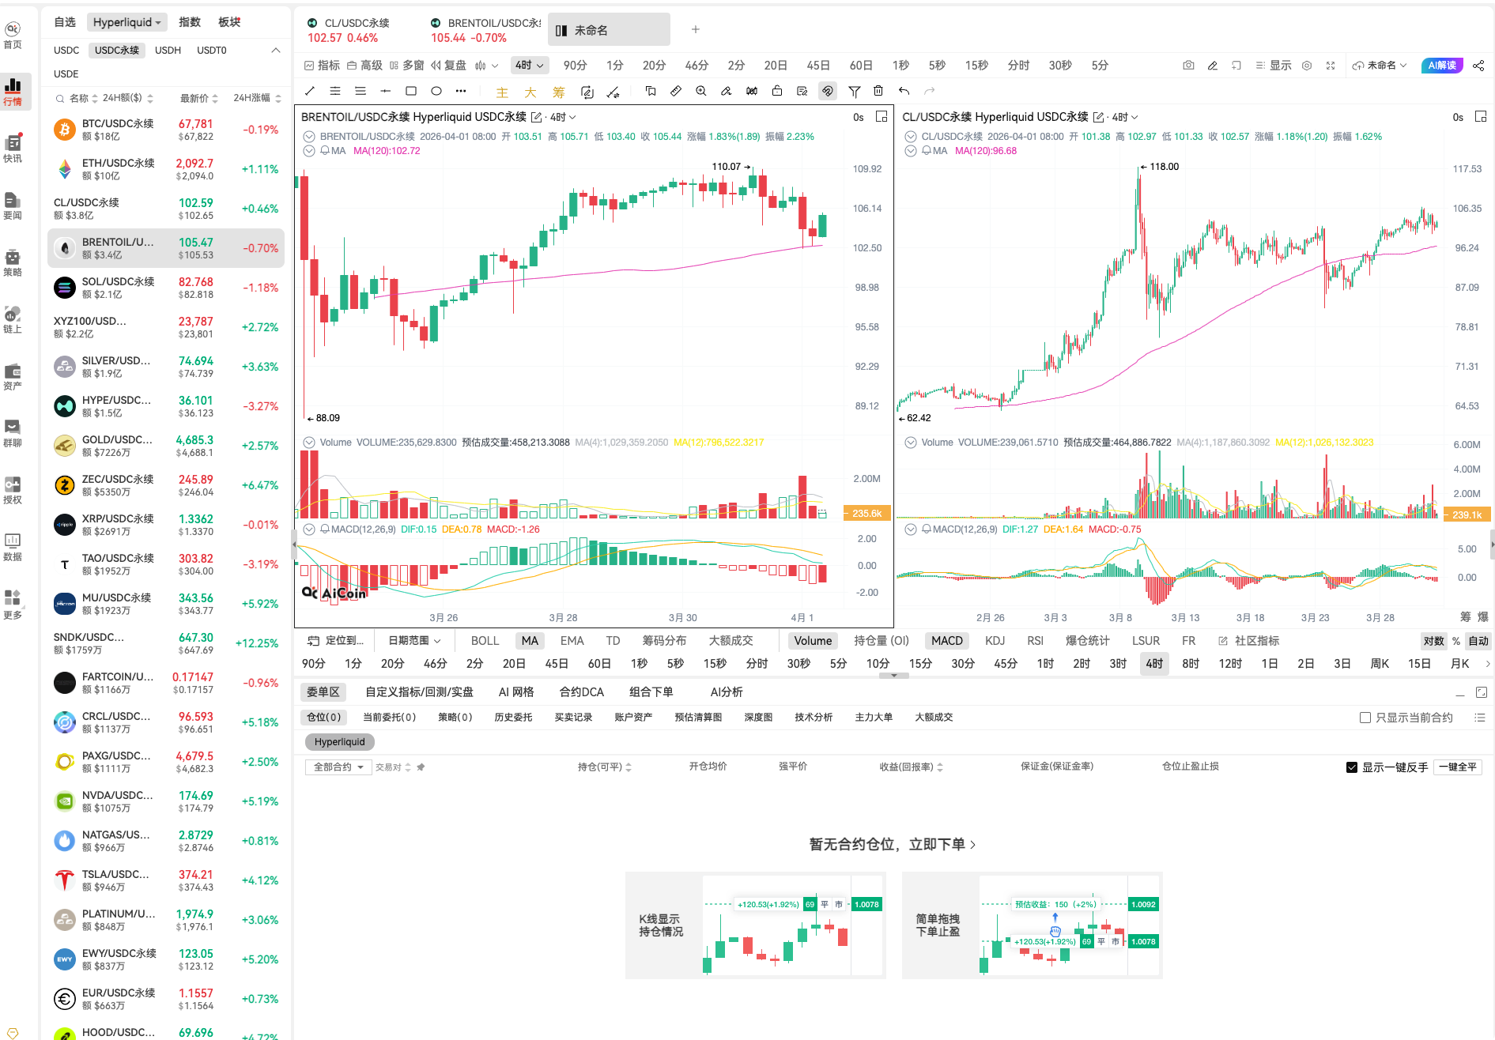Select the ellipse drawing tool
This screenshot has height=1040, width=1495.
tap(436, 91)
